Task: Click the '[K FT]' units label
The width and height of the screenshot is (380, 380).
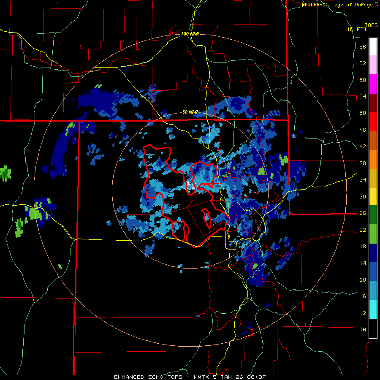Action: click(x=357, y=29)
